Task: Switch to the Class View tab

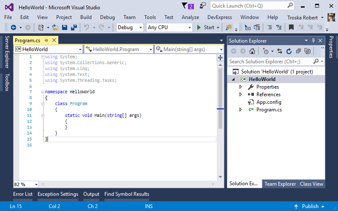Action: click(x=311, y=184)
